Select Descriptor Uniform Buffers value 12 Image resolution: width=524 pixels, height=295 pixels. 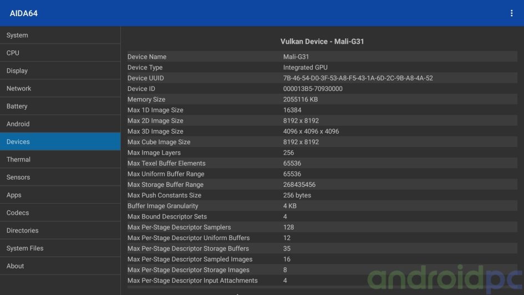click(287, 238)
